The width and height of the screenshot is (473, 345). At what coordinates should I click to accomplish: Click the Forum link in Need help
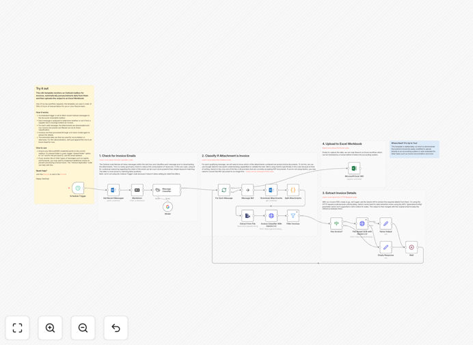pos(64,174)
